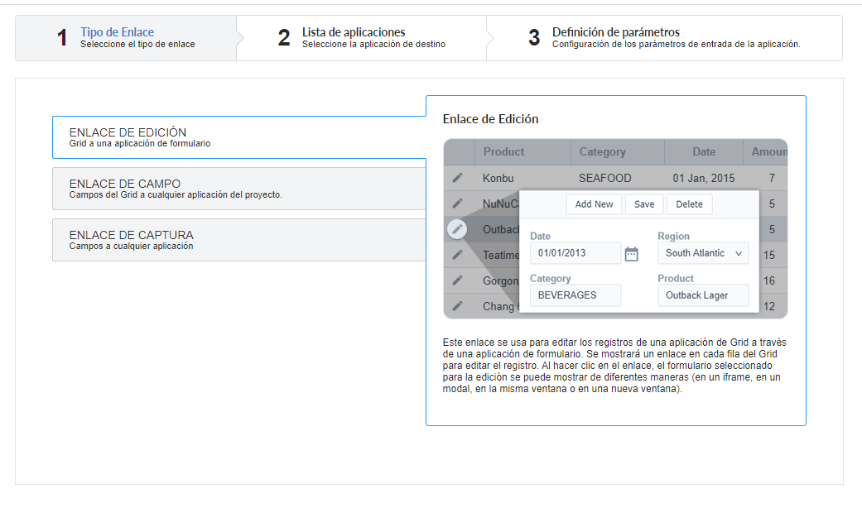
Task: Click the Save button in preview
Action: click(x=644, y=204)
